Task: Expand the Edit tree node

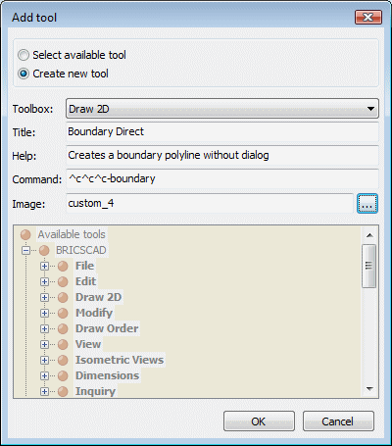Action: [44, 281]
